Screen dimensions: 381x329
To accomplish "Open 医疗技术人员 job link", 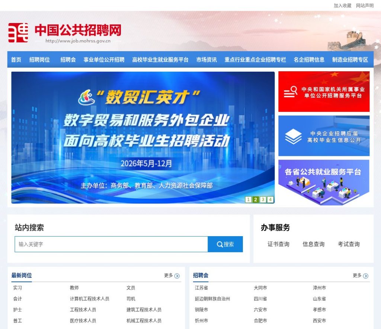I will click(x=83, y=320).
